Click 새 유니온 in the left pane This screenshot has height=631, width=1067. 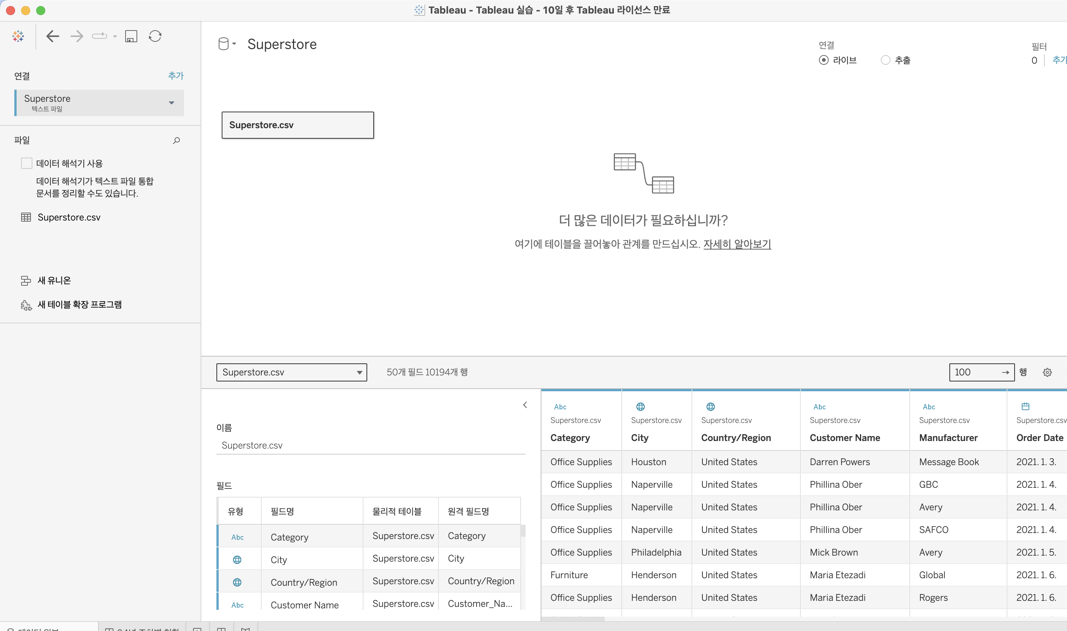pos(54,281)
